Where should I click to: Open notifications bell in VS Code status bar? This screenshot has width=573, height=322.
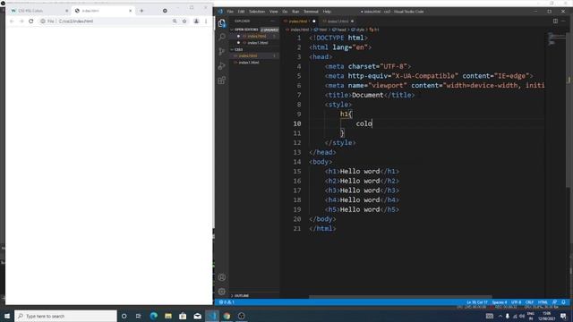point(563,302)
